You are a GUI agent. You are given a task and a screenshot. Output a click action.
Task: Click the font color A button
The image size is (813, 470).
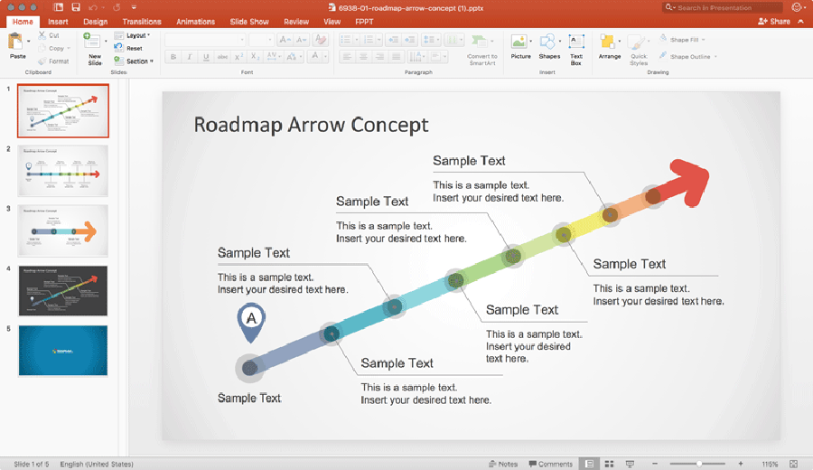314,56
